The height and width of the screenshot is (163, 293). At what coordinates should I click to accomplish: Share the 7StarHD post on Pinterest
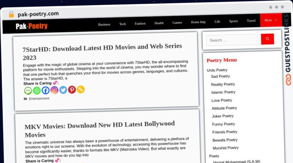72,90
